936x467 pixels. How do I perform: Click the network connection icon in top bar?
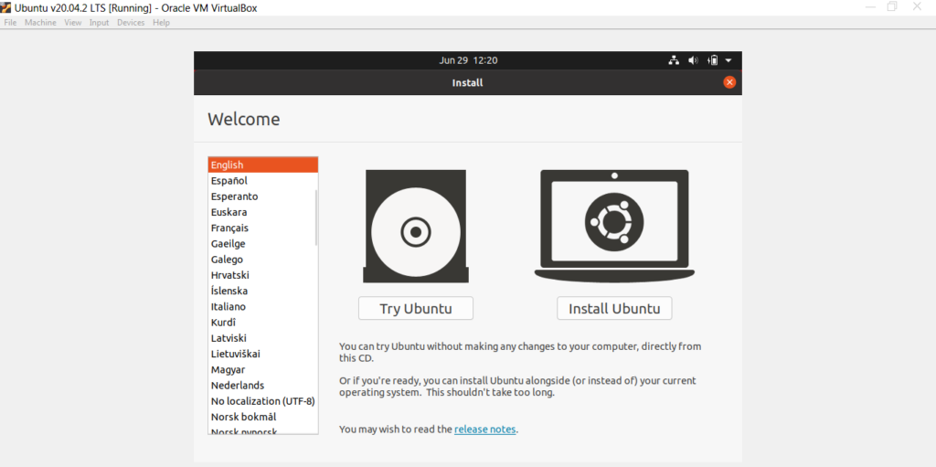point(674,60)
